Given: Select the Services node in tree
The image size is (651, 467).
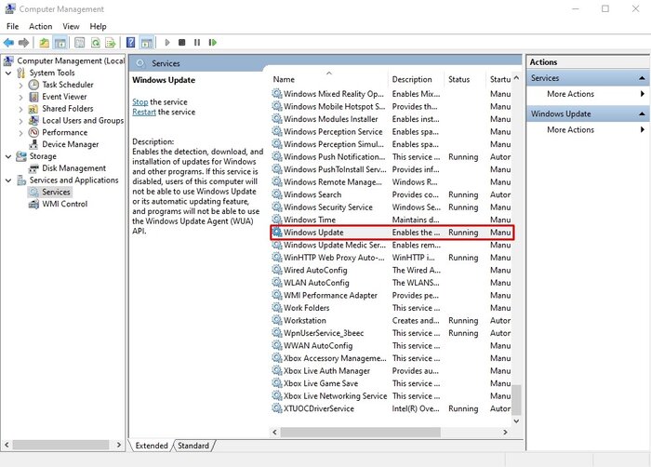Looking at the screenshot, I should point(56,192).
